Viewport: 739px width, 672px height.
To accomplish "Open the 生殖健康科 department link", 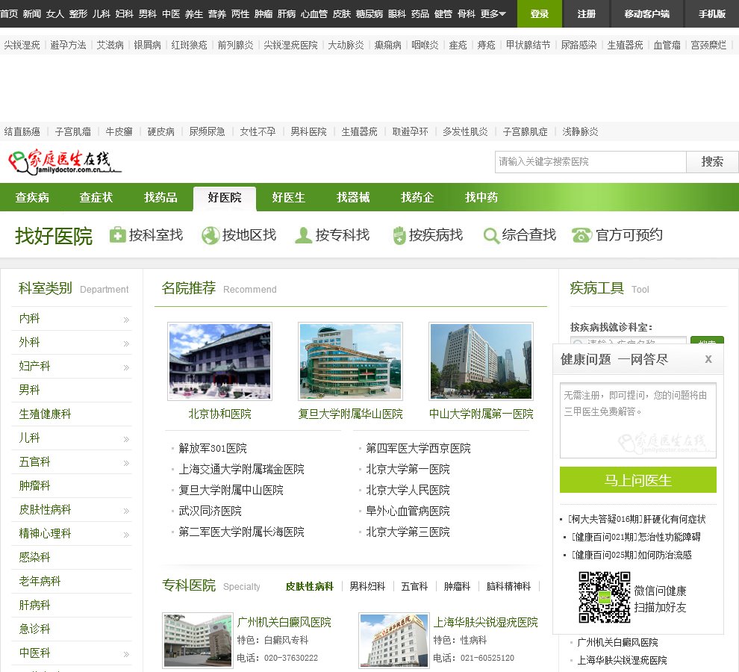I will tap(45, 414).
